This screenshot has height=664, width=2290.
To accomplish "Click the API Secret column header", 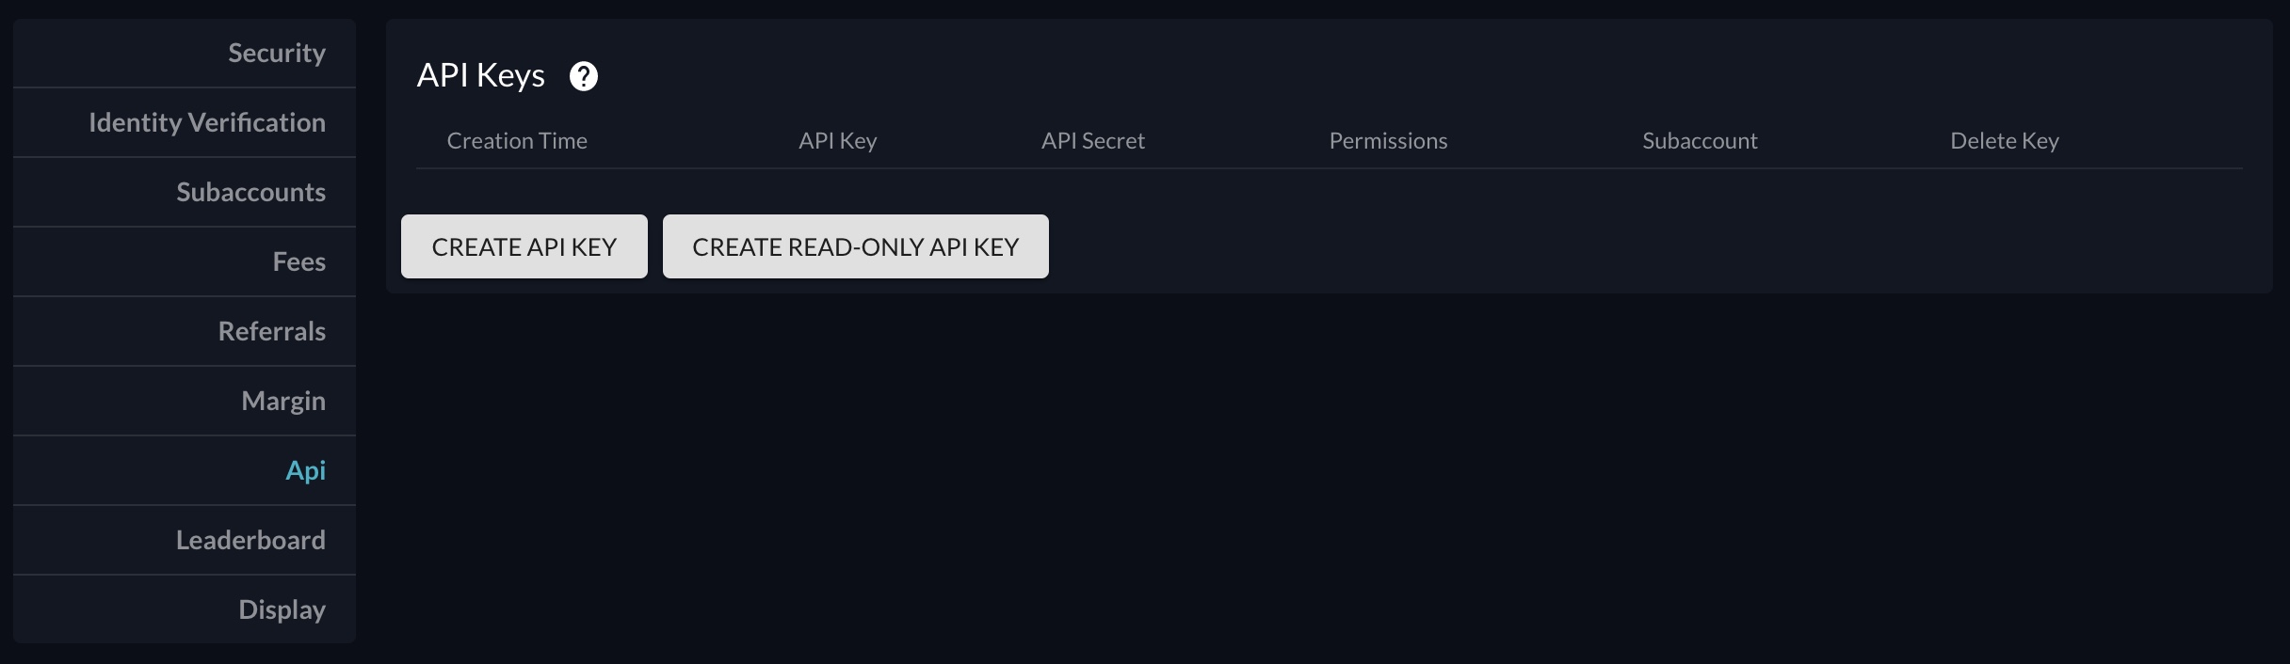I will click(x=1092, y=141).
